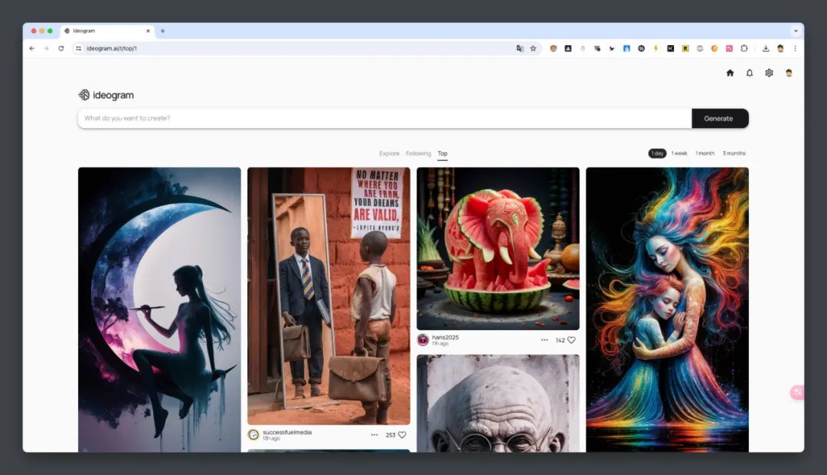Click the pink square extension icon

pos(729,48)
